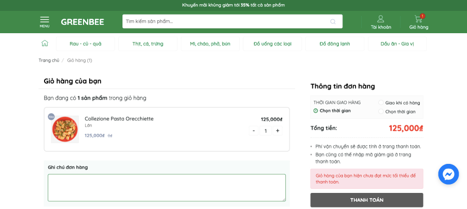Decrease quantity with the minus button

(253, 131)
